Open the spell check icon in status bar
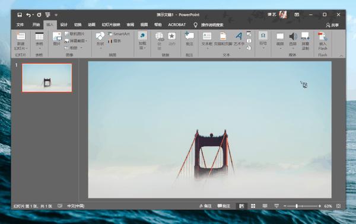 click(x=60, y=206)
